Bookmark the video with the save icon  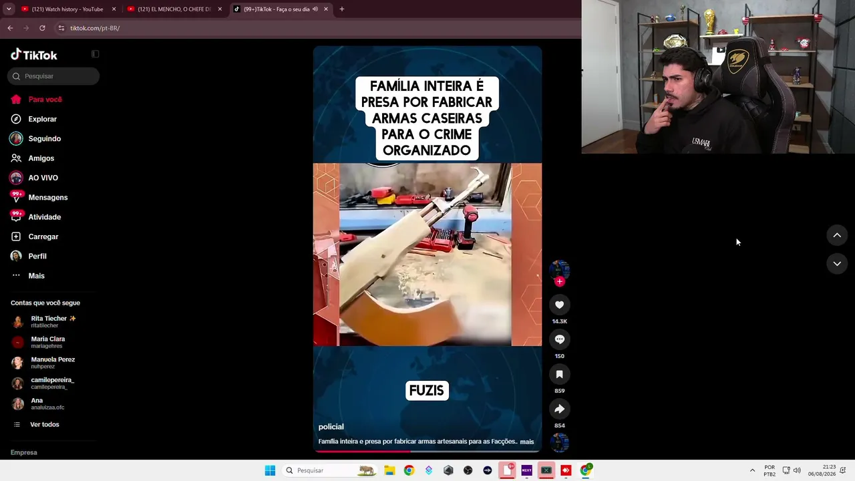coord(559,374)
